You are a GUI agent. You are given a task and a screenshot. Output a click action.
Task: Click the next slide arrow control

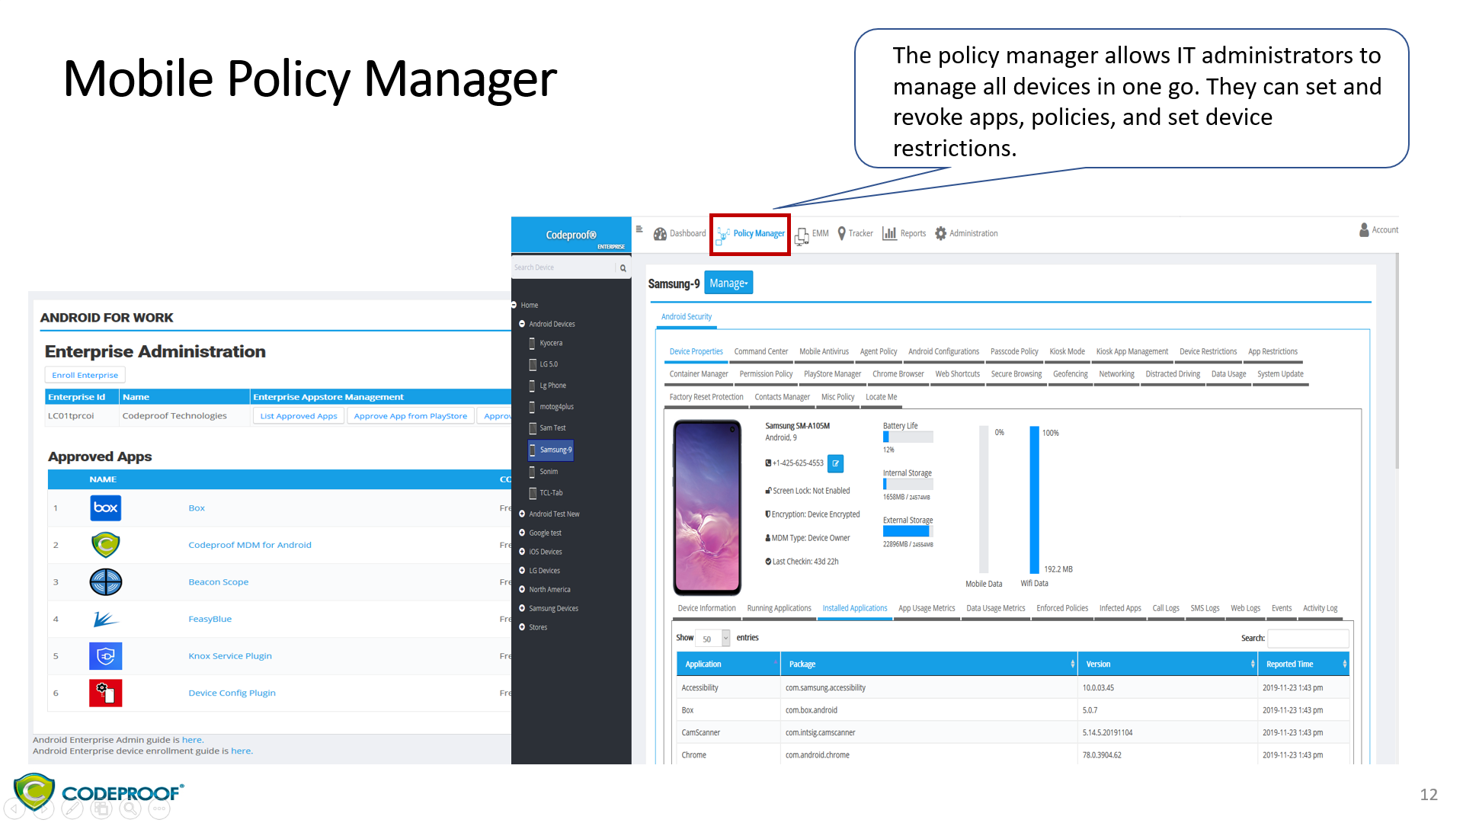click(x=43, y=810)
